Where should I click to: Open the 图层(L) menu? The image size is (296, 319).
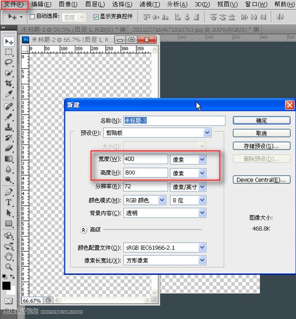point(95,4)
